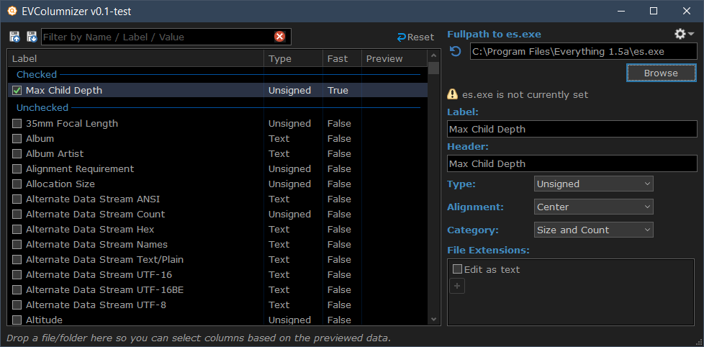Image resolution: width=704 pixels, height=347 pixels.
Task: Click the Browse button
Action: coord(660,73)
